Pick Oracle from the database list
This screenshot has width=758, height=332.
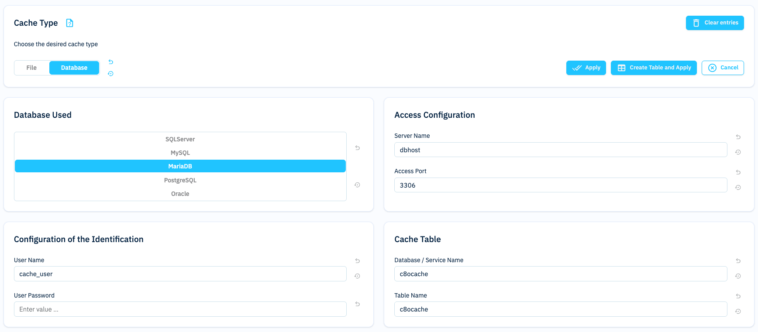(180, 194)
